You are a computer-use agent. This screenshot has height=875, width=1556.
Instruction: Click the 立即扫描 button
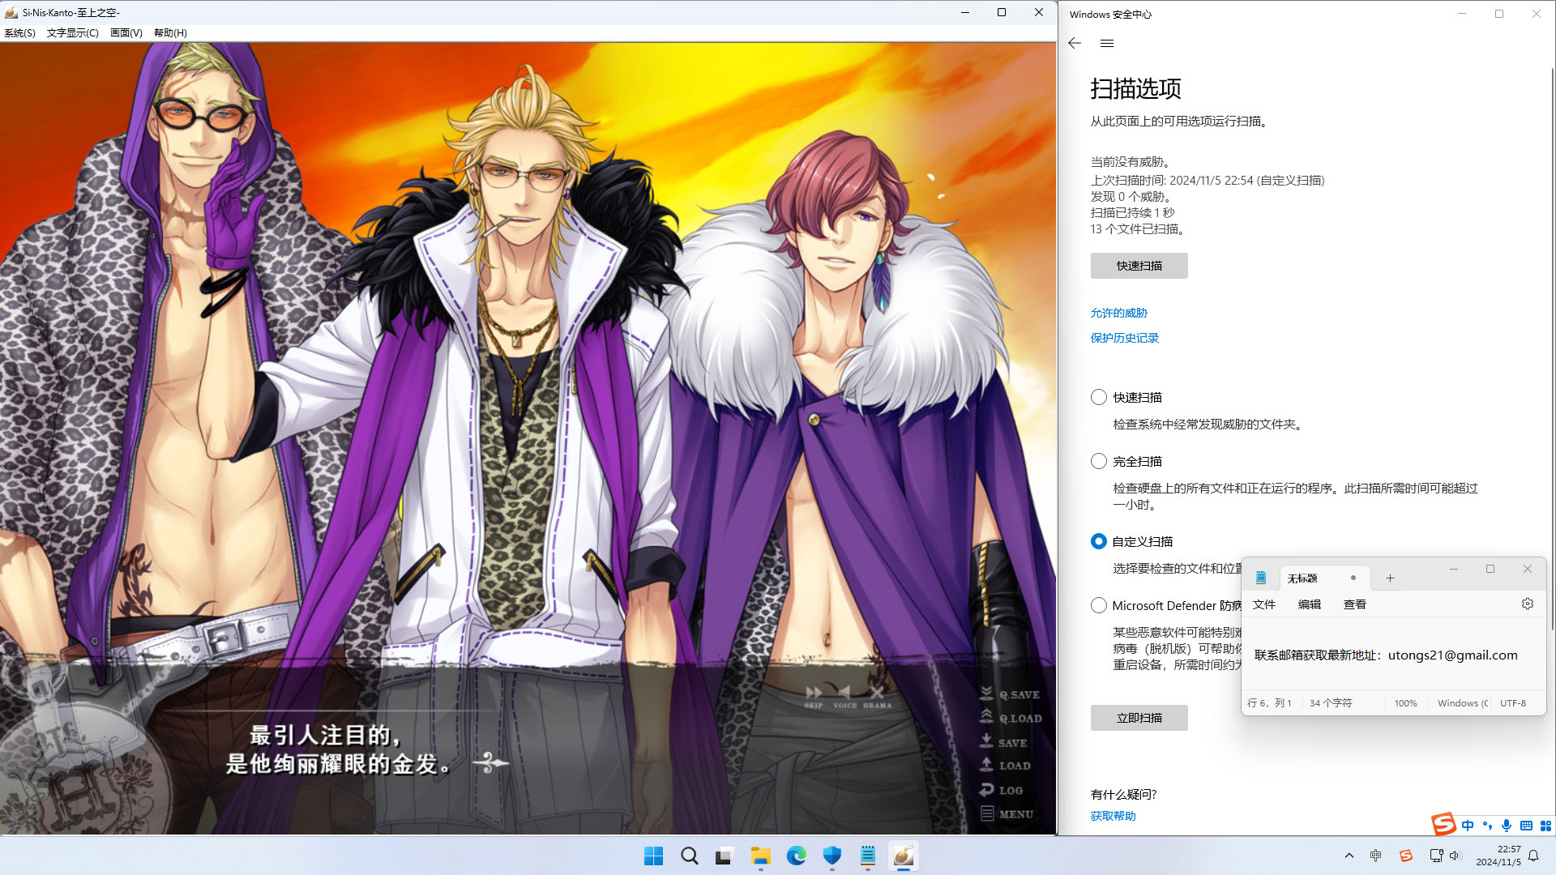pos(1139,718)
